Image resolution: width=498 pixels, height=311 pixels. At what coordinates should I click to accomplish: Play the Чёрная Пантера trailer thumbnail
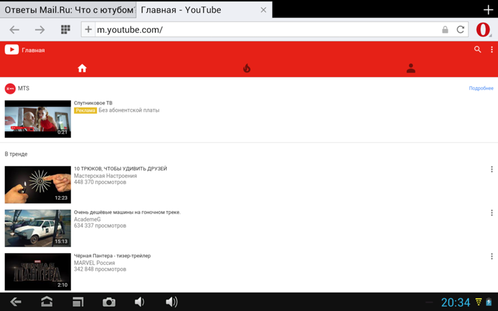(38, 272)
